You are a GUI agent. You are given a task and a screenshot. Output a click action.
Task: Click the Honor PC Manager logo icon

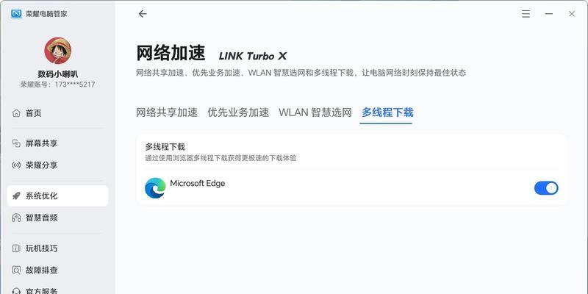(16, 14)
